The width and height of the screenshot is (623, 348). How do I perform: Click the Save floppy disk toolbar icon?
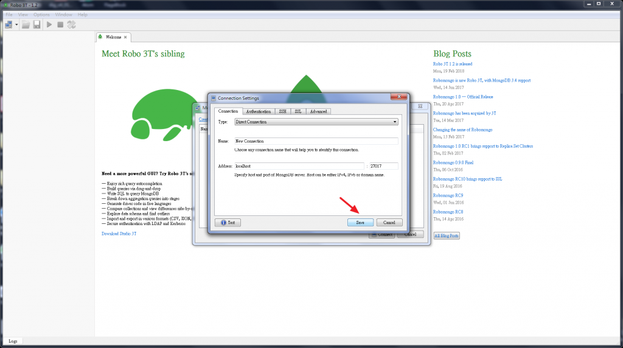[37, 24]
